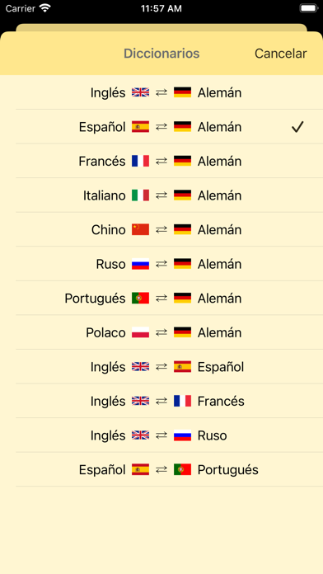Viewport: 323px width, 574px height.
Task: Select the Inglés–Español dictionary text
Action: (x=167, y=367)
